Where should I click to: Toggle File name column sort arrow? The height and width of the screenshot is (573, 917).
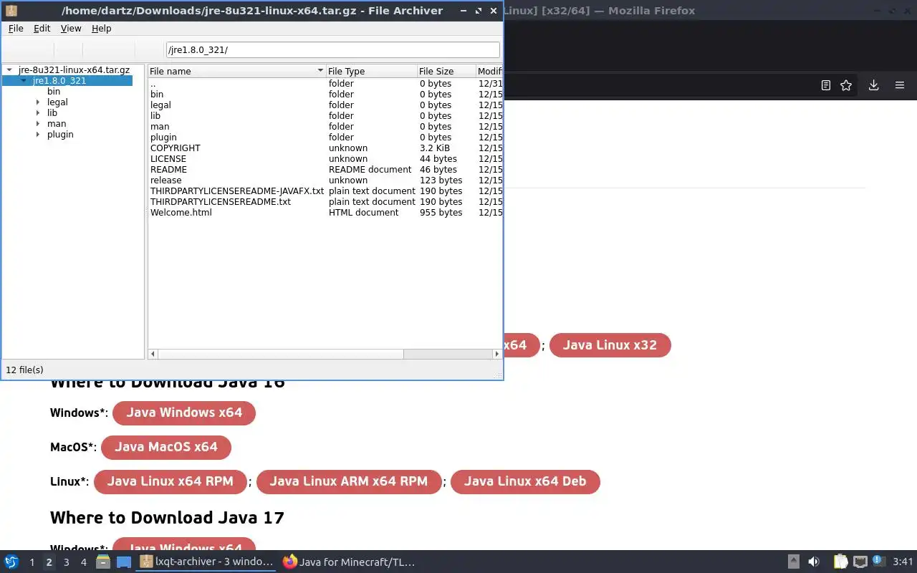(320, 71)
